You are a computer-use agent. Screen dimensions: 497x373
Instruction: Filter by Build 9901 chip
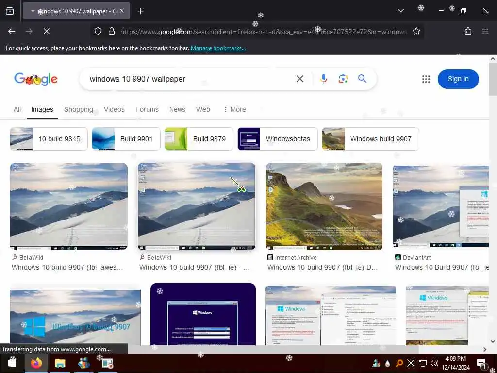pos(126,139)
